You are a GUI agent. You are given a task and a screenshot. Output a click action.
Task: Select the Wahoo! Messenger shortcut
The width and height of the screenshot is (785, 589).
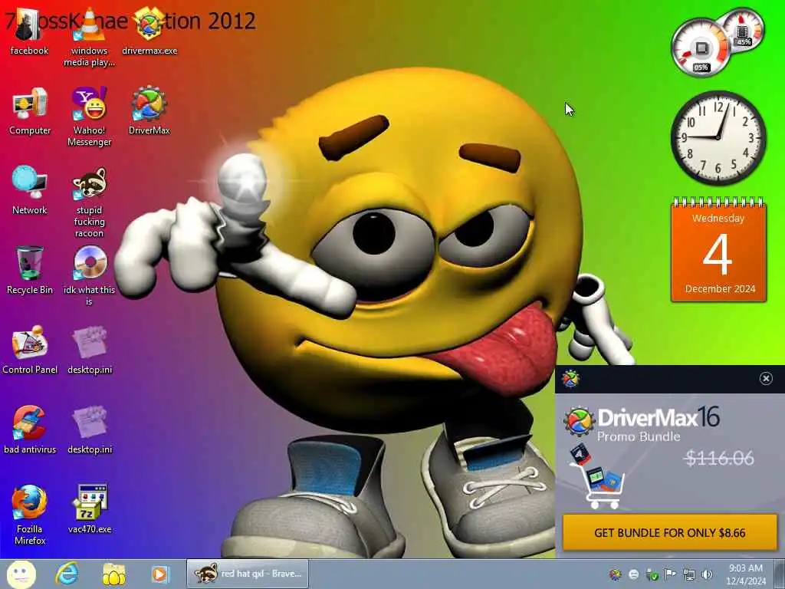click(x=89, y=117)
